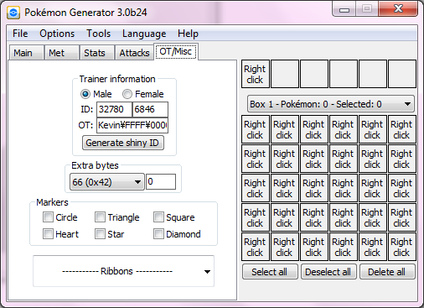424x308 pixels.
Task: Enable the Square marker
Action: (x=158, y=217)
